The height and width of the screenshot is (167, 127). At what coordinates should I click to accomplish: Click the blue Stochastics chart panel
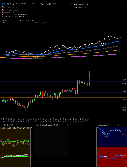click(x=112, y=137)
